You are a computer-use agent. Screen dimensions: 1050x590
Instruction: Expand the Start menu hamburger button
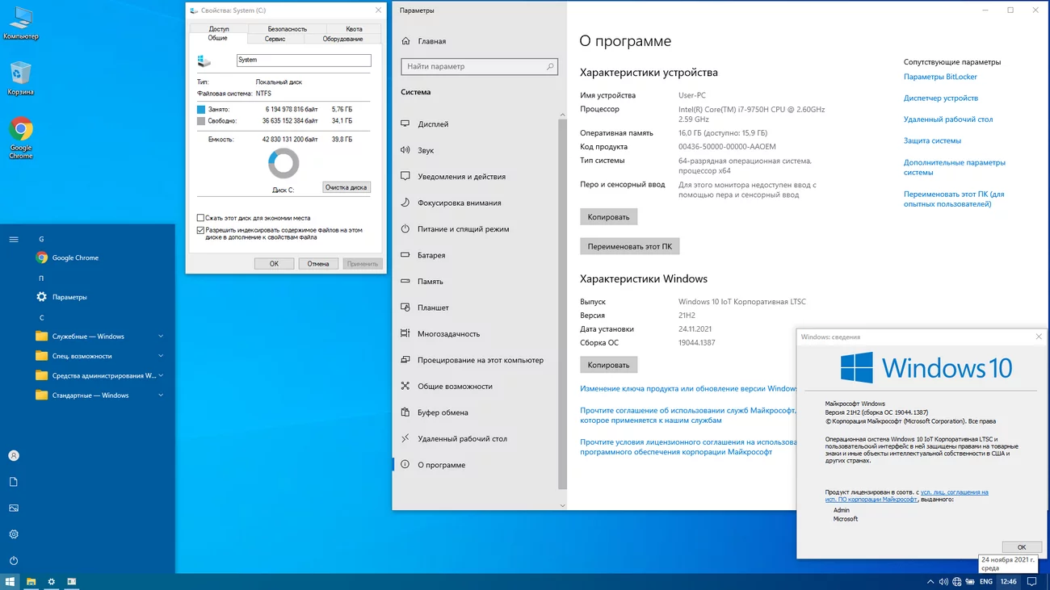coord(14,239)
